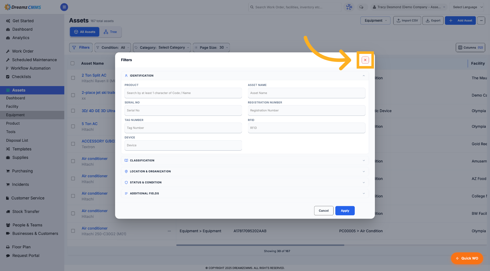Switch to the Tree view tab

coord(110,32)
